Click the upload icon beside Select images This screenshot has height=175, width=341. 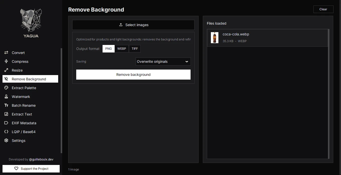121,25
